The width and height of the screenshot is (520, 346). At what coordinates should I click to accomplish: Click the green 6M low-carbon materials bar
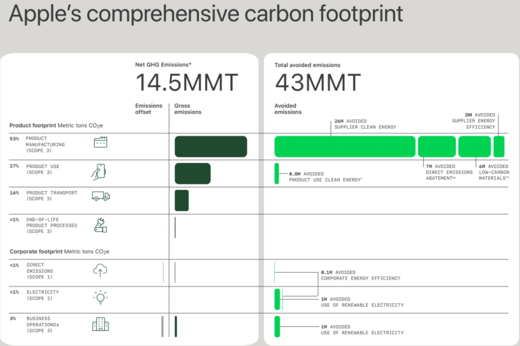pos(475,146)
